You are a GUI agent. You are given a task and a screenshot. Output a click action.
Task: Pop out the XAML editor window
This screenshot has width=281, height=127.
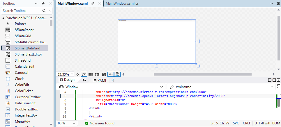[112, 81]
